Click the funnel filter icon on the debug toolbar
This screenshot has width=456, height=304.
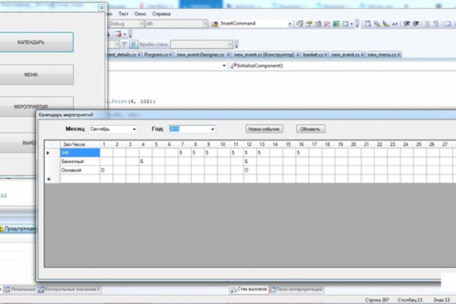tap(124, 44)
